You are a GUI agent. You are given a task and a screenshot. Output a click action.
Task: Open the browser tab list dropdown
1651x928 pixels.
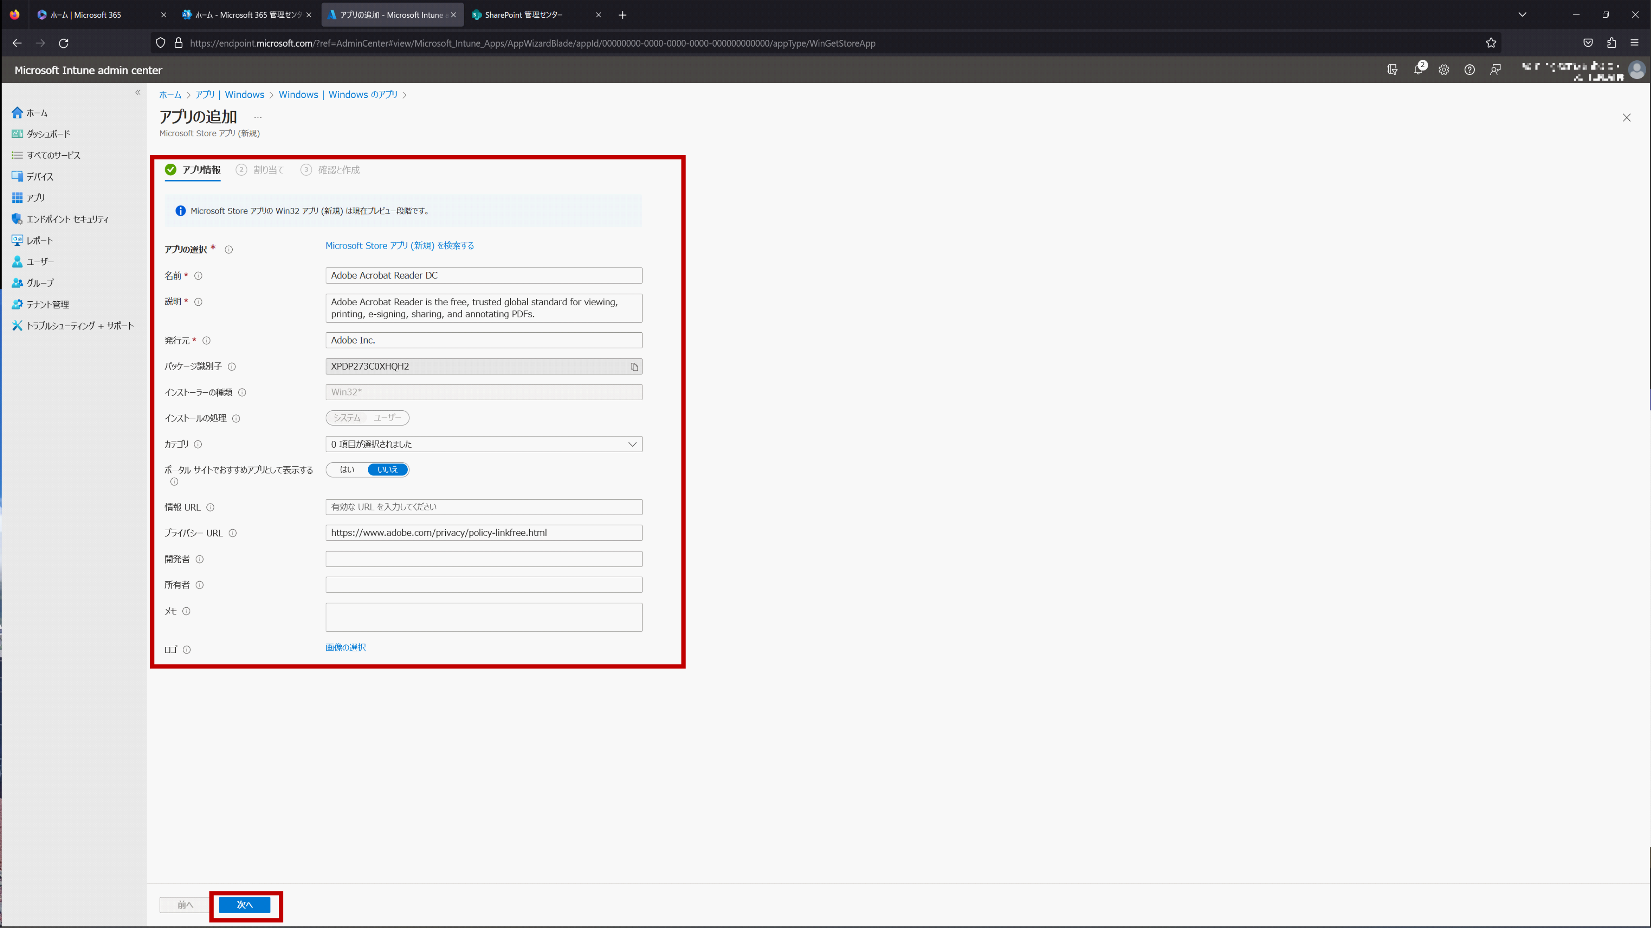[x=1522, y=15]
